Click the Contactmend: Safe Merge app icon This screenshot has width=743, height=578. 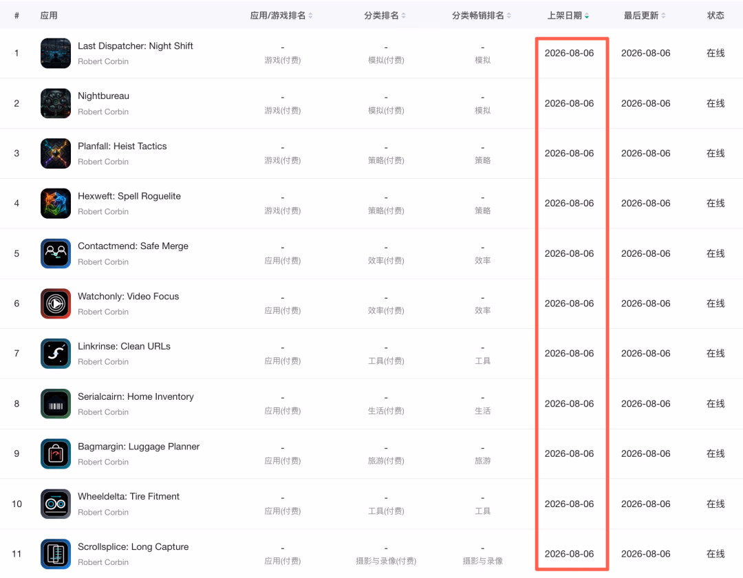[x=56, y=253]
